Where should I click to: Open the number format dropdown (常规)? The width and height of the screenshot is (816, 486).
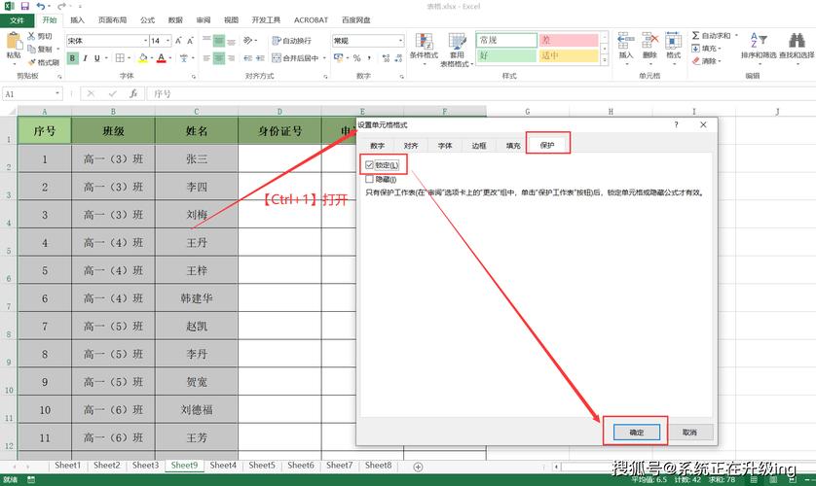pos(403,41)
